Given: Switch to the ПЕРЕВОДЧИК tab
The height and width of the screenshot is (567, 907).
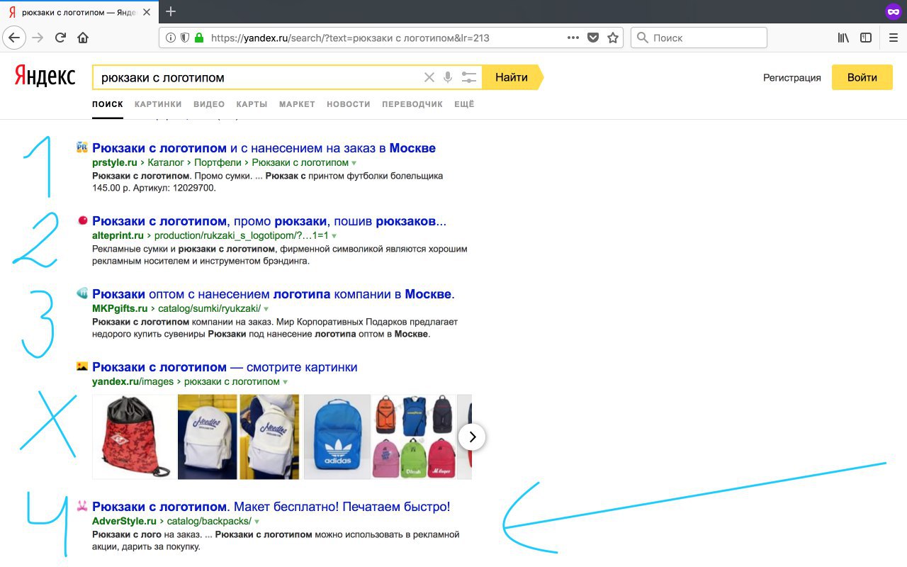Looking at the screenshot, I should (412, 104).
